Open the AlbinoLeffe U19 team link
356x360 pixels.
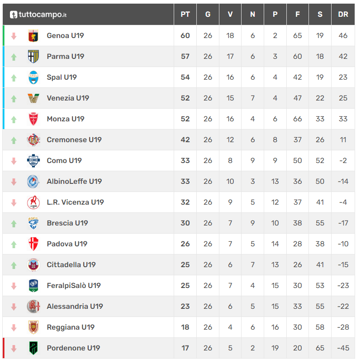coord(74,182)
